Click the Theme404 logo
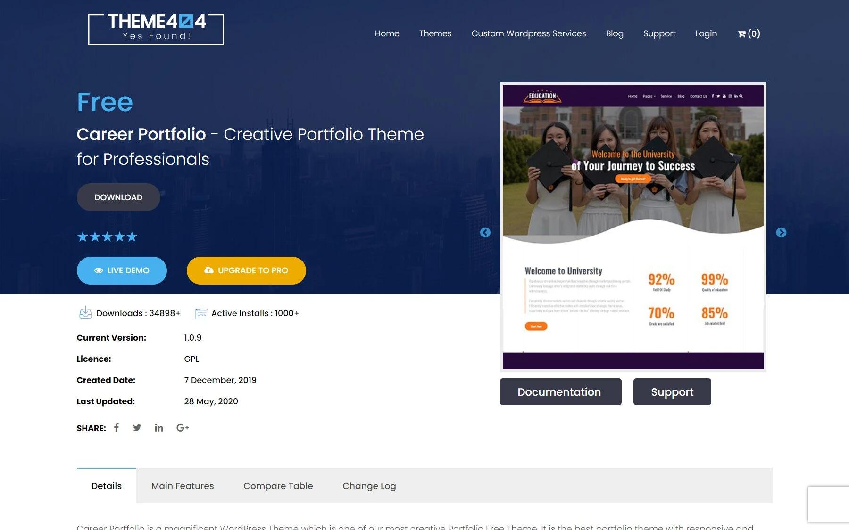 coord(156,29)
